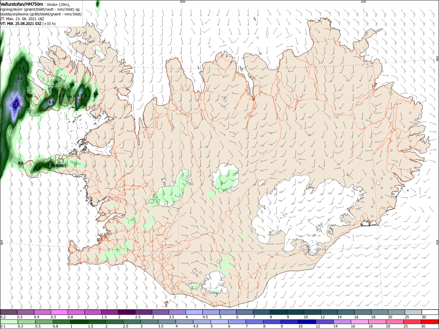Select the dark teal 9 snow legend swatch
The width and height of the screenshot is (439, 329).
point(295,312)
